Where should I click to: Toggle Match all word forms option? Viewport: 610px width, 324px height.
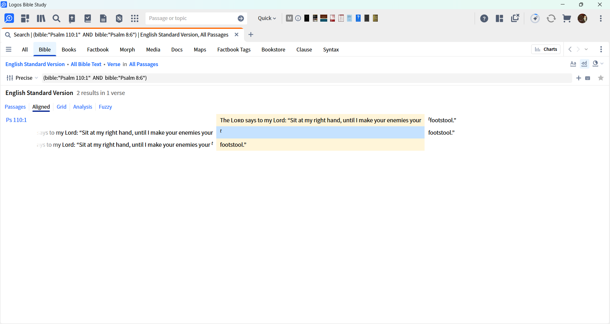click(584, 64)
